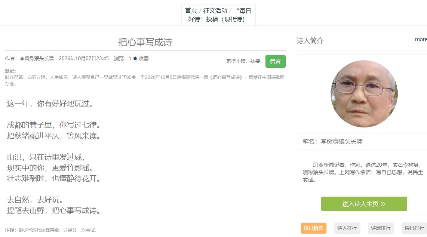Click the star icon beside 收藏
Viewport: 427px width, 237px height.
tap(135, 58)
